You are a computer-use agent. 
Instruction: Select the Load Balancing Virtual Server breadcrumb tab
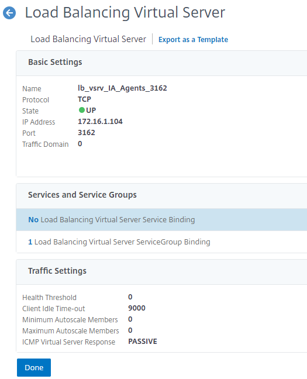coord(88,39)
